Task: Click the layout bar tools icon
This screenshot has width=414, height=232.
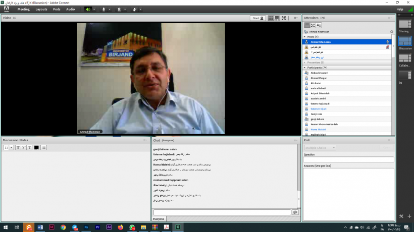Action: point(401,216)
